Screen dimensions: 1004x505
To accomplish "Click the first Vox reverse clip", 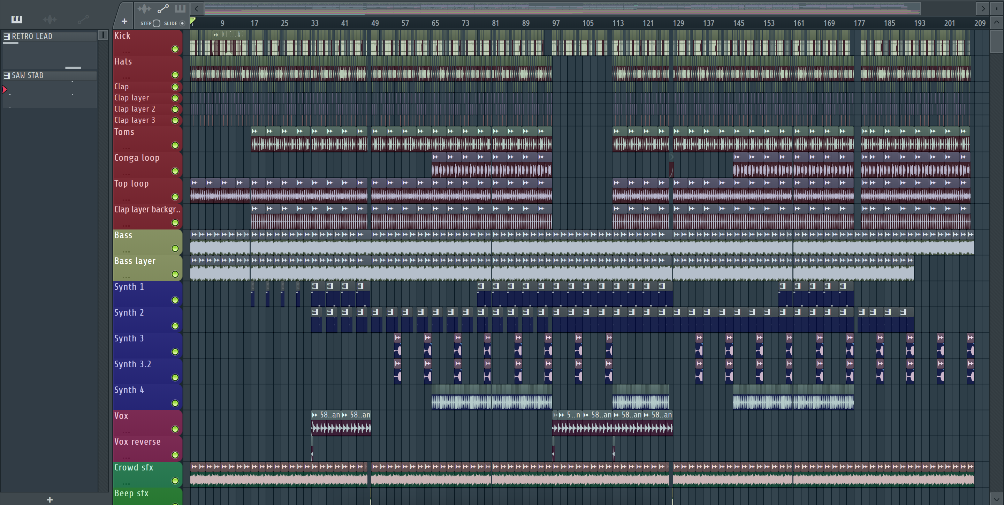I will click(312, 449).
